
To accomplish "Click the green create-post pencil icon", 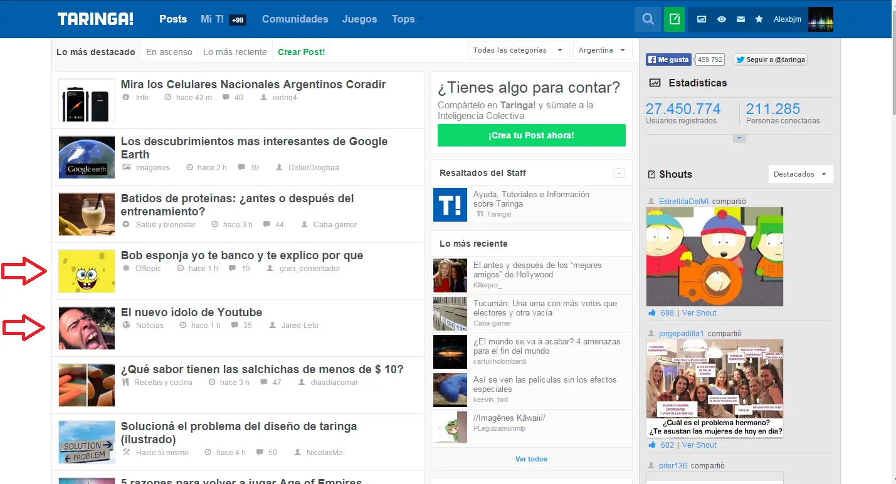I will pyautogui.click(x=675, y=19).
